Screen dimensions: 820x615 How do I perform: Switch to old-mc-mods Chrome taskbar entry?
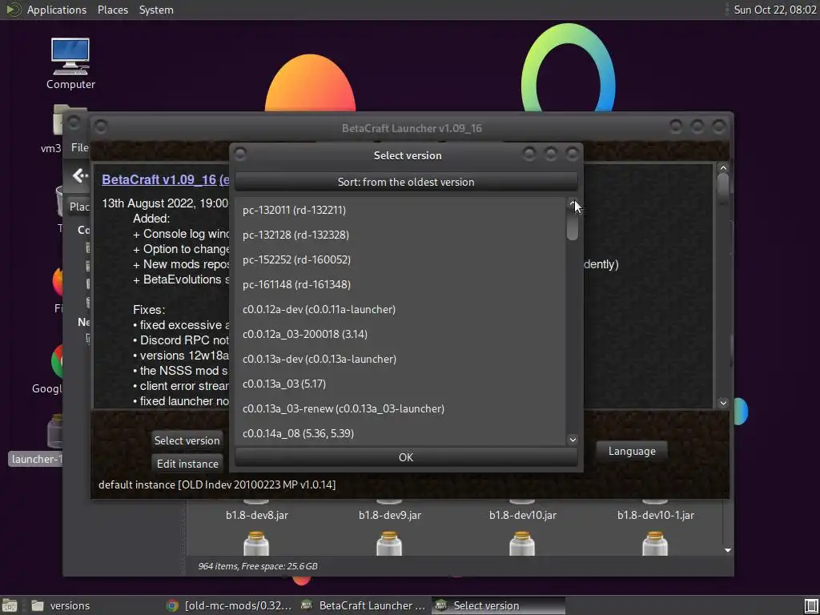tap(228, 605)
